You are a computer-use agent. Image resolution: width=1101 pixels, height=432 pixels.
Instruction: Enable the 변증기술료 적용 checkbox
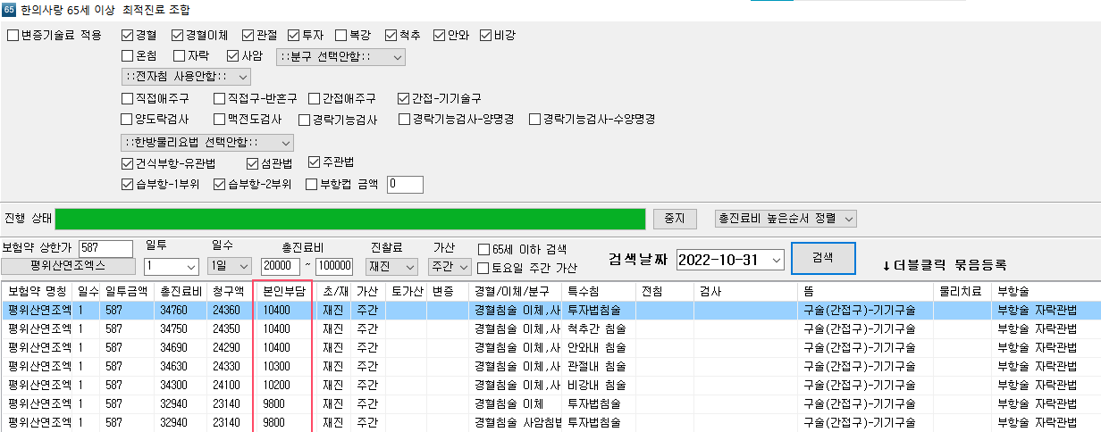point(13,36)
